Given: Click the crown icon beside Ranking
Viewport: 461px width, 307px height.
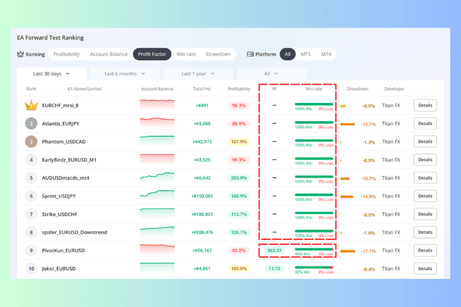Looking at the screenshot, I should point(20,54).
